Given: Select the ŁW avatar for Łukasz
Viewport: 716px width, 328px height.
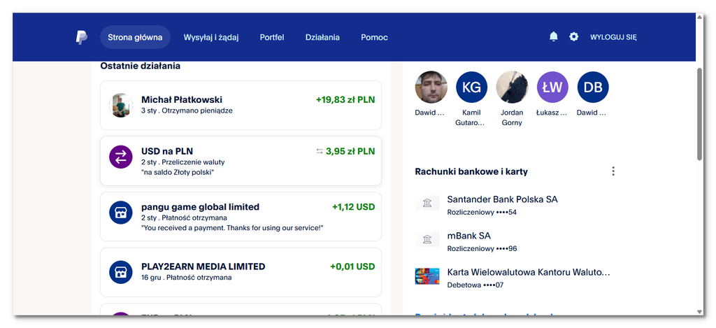Looking at the screenshot, I should [x=552, y=87].
